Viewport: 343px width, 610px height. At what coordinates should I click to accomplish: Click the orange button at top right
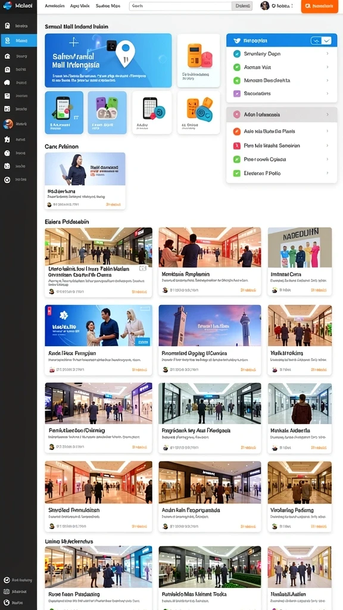click(x=320, y=6)
